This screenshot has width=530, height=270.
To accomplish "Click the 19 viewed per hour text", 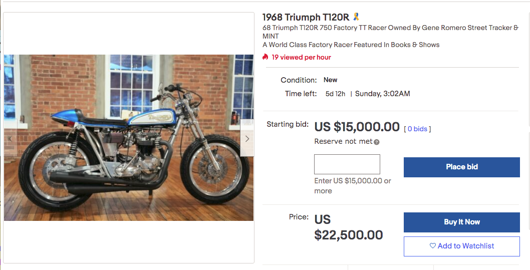I will pos(301,57).
